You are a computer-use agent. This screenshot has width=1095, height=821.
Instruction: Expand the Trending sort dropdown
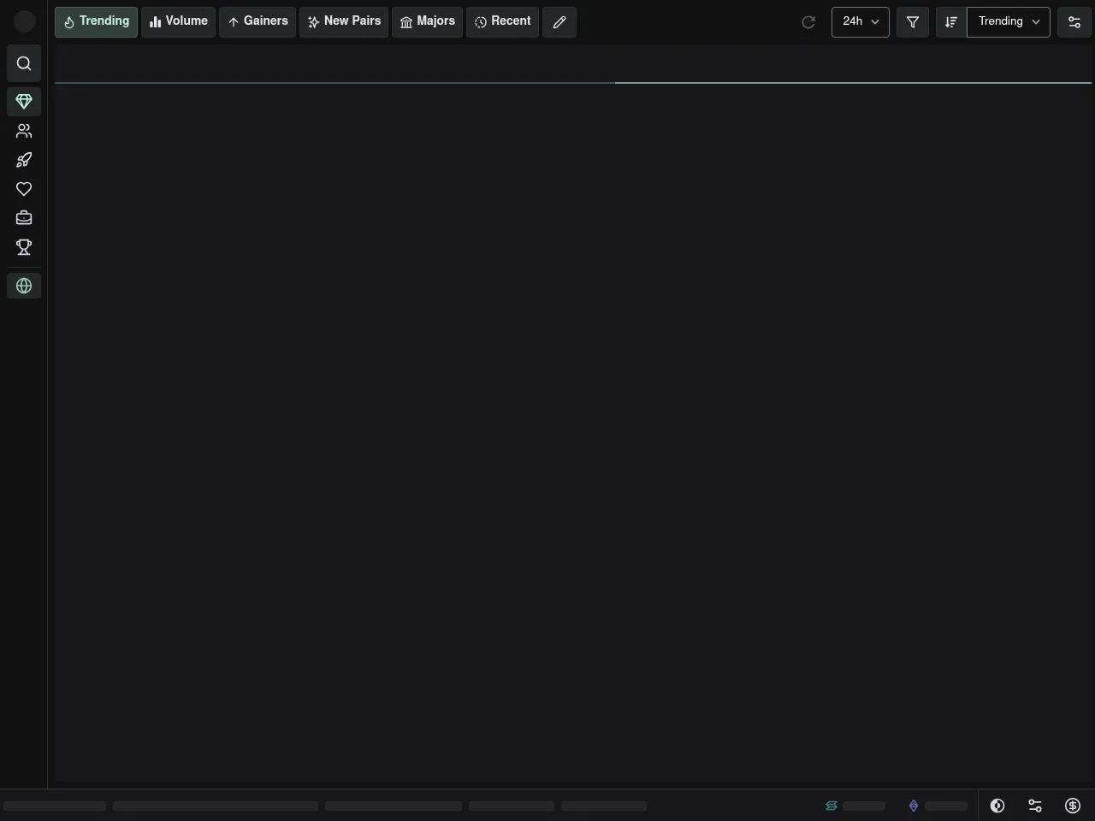(x=1008, y=21)
